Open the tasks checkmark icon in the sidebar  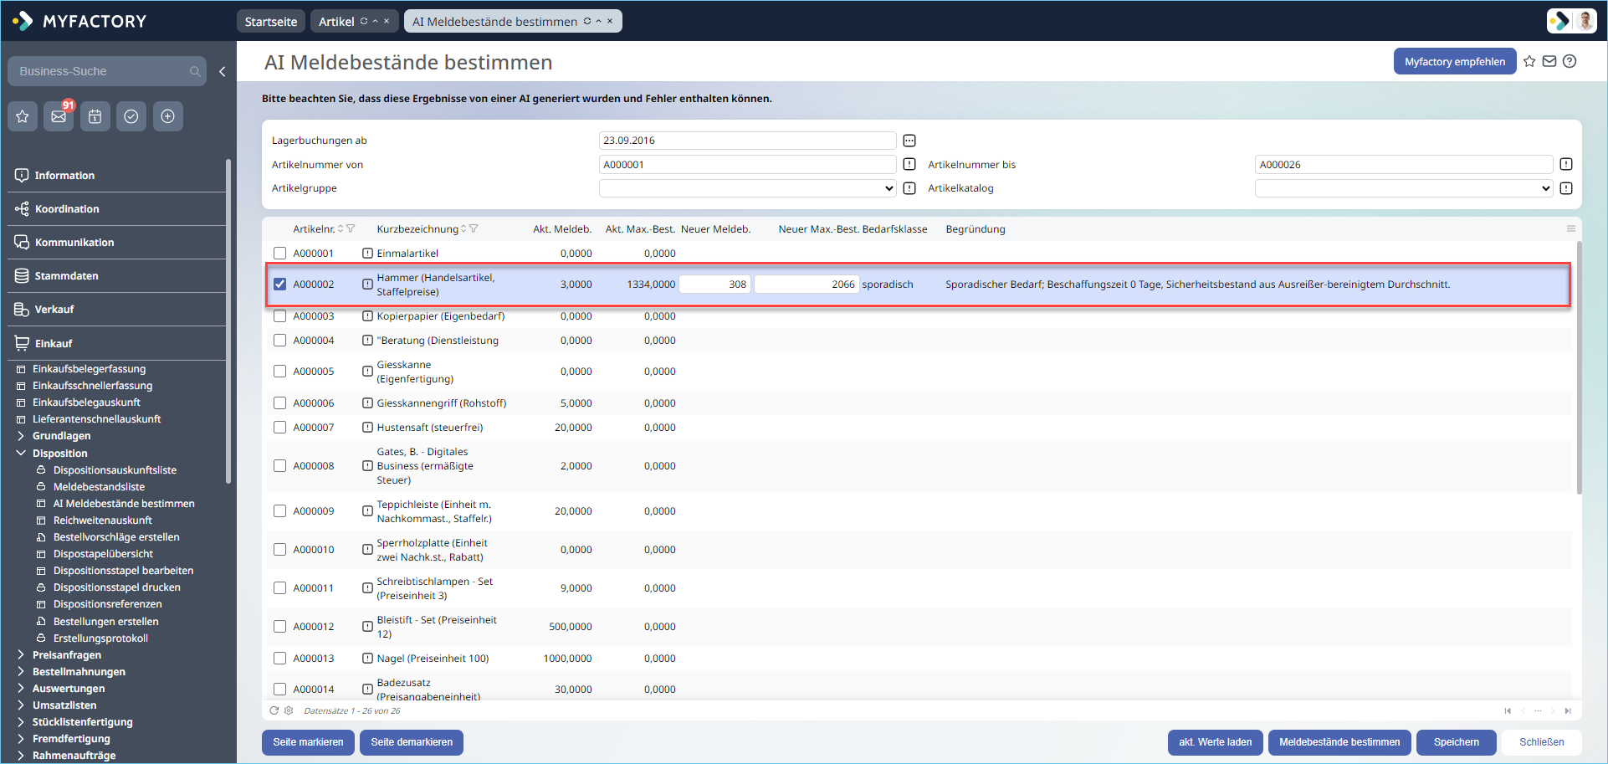[x=131, y=116]
